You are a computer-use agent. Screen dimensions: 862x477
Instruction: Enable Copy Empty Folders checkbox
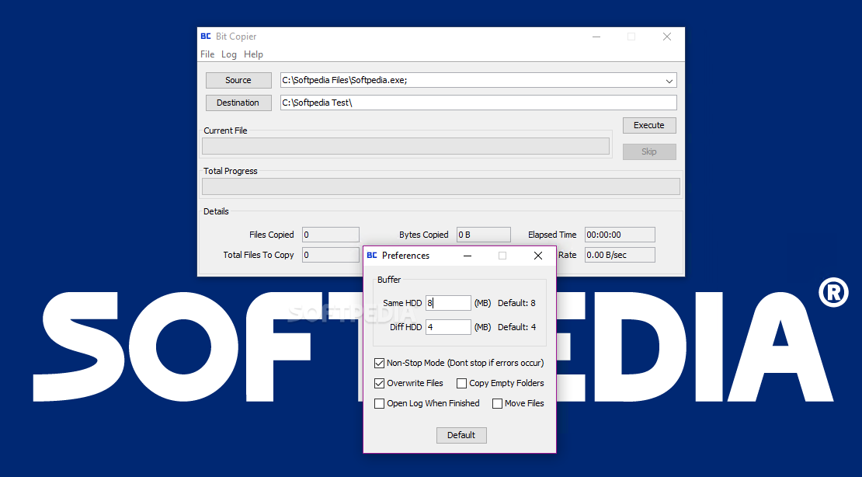[x=462, y=384]
